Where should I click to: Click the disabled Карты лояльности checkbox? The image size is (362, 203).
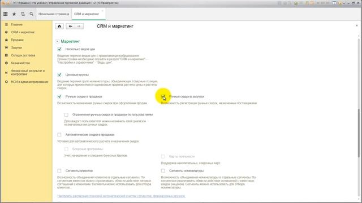[x=163, y=156]
